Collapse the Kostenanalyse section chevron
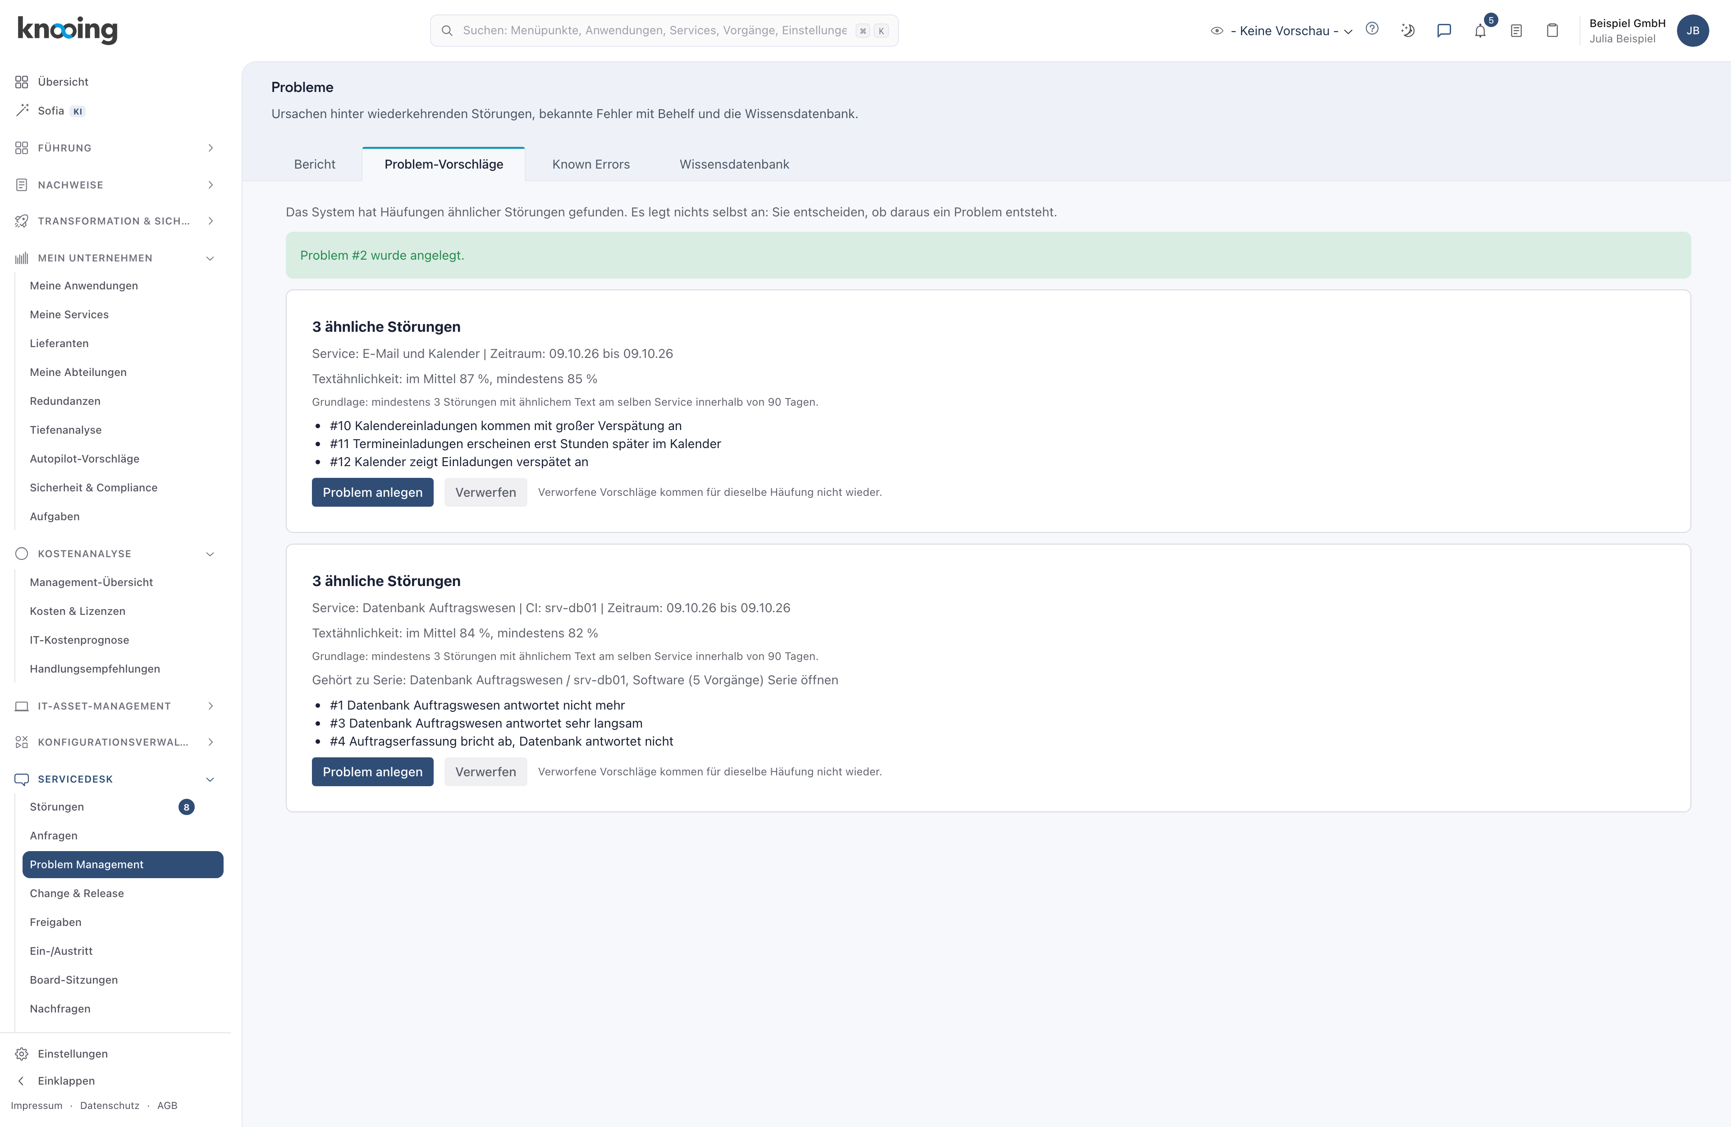 tap(210, 554)
